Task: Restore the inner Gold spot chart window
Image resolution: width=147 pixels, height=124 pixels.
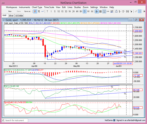Action: pyautogui.click(x=136, y=20)
